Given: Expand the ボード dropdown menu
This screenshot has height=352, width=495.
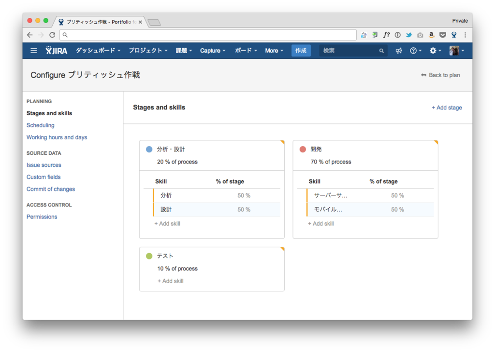Looking at the screenshot, I should [246, 50].
